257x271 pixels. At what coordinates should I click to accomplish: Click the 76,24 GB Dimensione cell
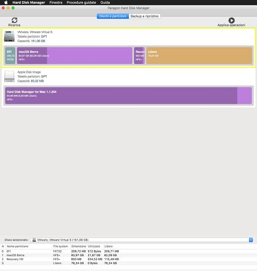[x=77, y=263]
